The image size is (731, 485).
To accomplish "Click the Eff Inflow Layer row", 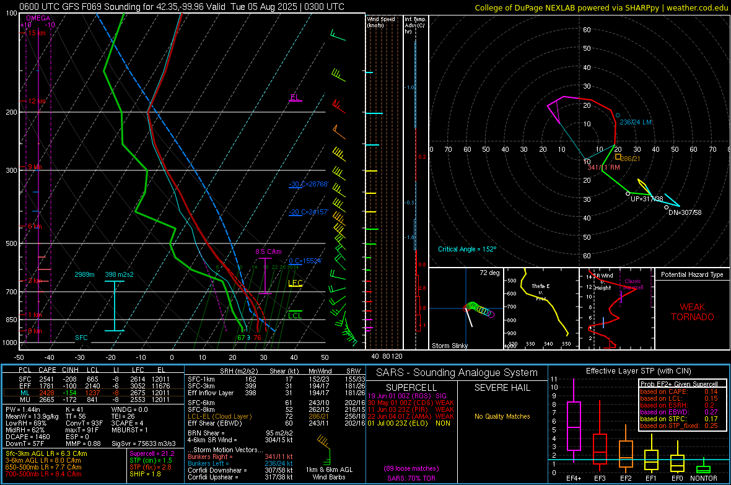I will pos(276,393).
